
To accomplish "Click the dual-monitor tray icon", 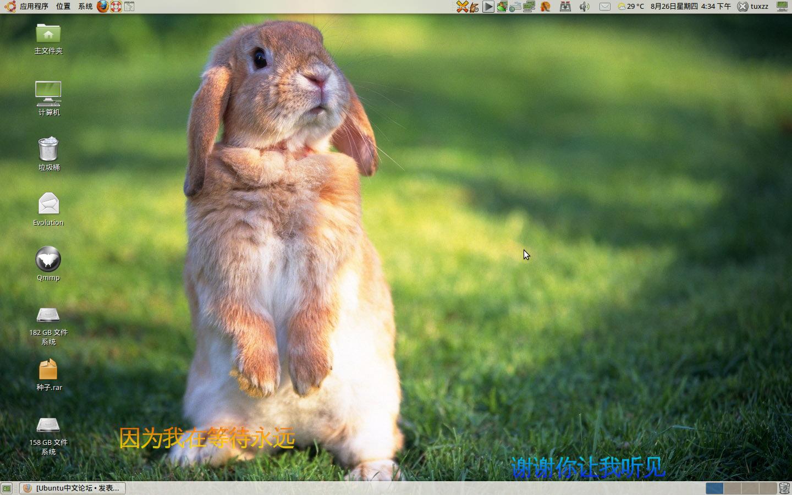I will pos(529,7).
